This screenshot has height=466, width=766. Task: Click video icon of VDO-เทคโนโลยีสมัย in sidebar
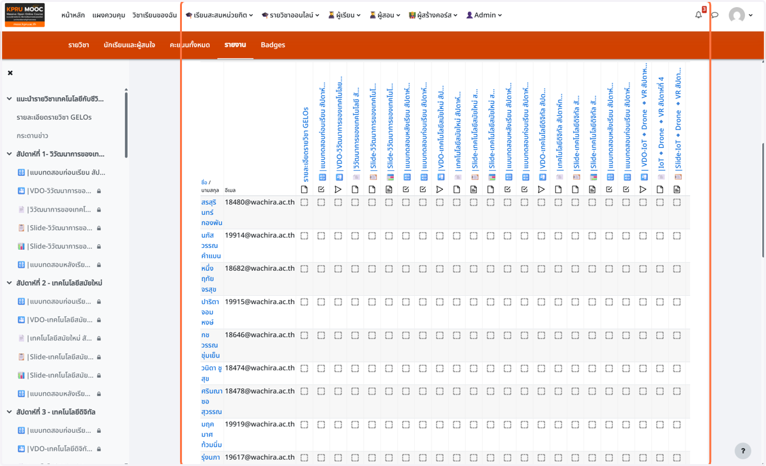point(21,320)
